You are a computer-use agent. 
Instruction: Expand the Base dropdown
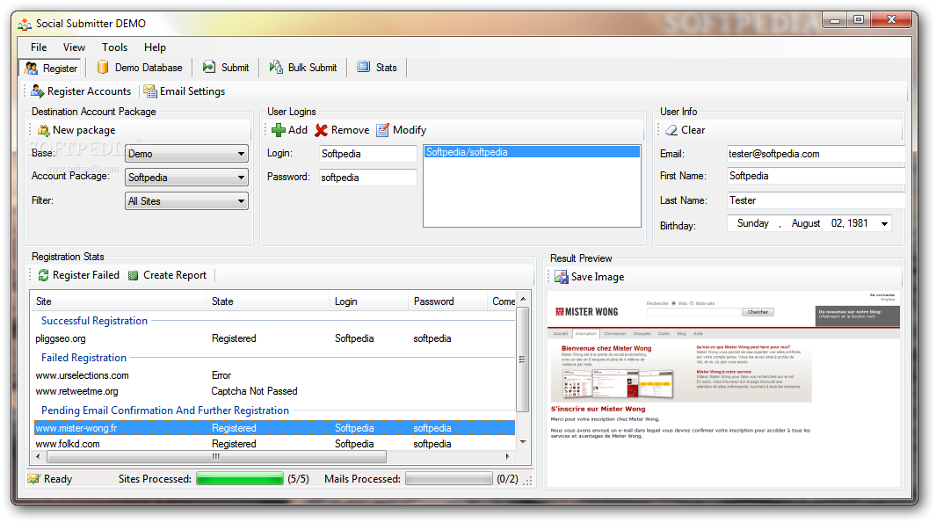pyautogui.click(x=241, y=154)
